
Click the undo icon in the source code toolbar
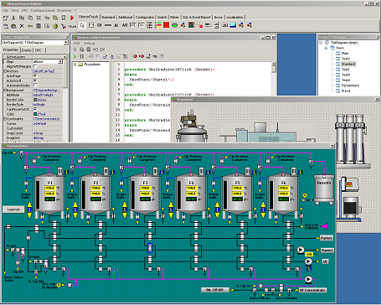(x=95, y=49)
